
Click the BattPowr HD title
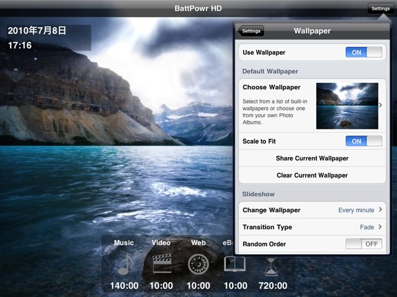tap(198, 8)
